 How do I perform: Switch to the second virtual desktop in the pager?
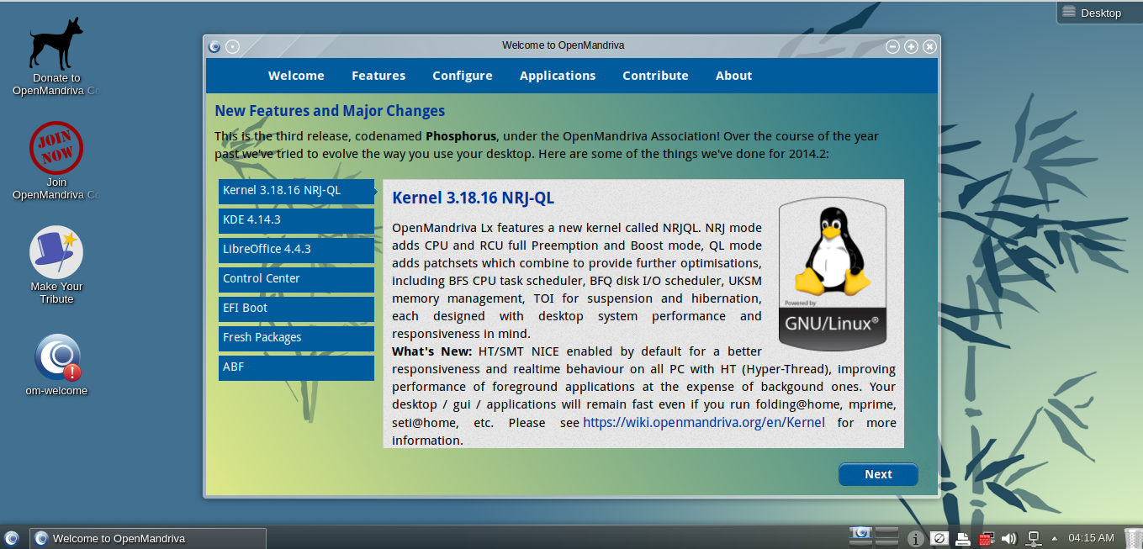(x=886, y=534)
